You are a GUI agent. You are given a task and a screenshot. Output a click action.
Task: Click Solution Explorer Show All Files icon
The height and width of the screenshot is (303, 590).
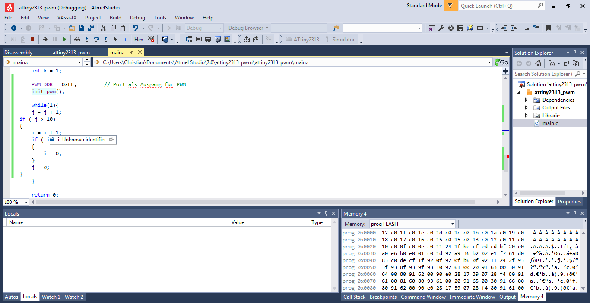point(576,63)
